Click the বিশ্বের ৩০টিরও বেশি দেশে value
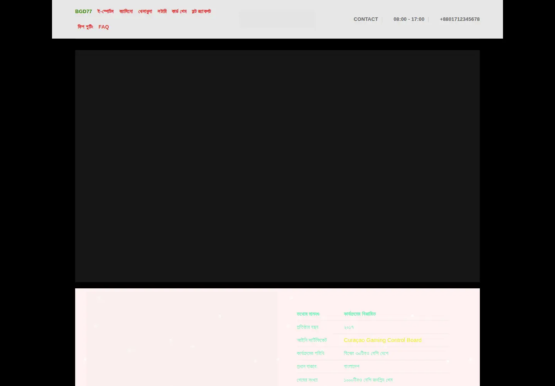The width and height of the screenshot is (555, 386). point(366,353)
